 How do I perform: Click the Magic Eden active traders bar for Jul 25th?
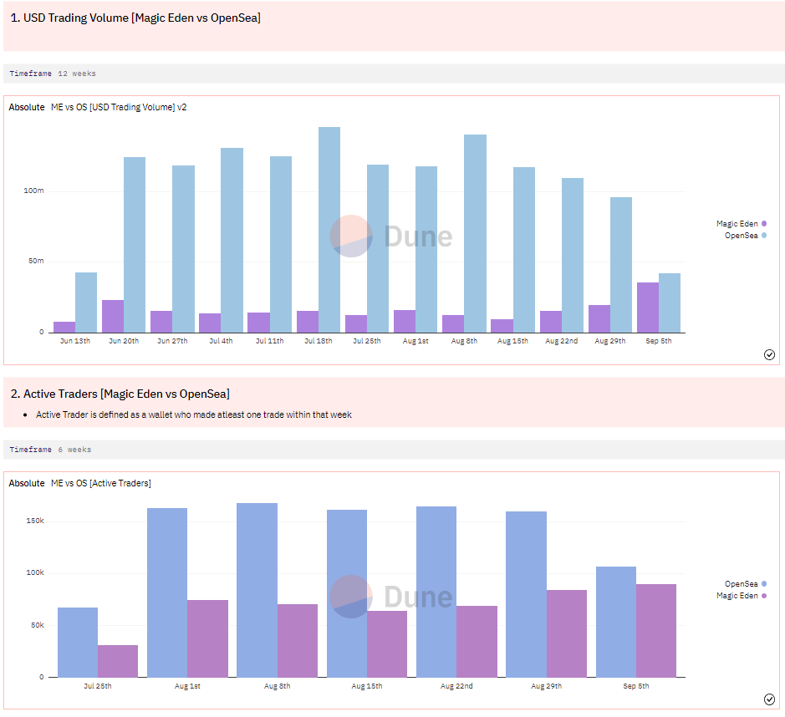(x=118, y=662)
